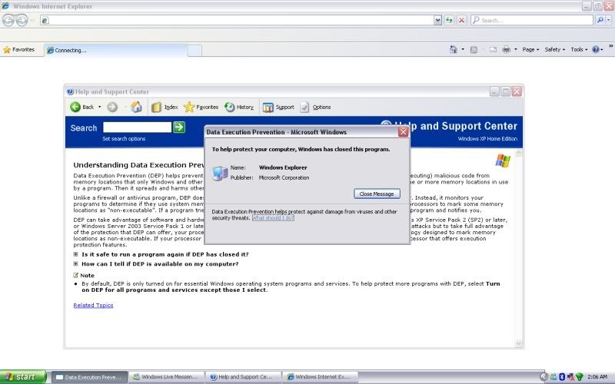
Task: Open the Index in Help Center
Action: [x=165, y=107]
